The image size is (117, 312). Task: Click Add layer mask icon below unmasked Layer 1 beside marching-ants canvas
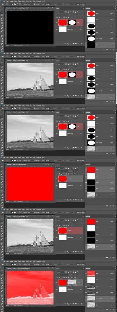(x=71, y=251)
